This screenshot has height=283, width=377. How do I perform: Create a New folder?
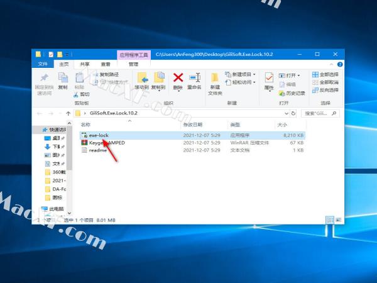pyautogui.click(x=215, y=84)
